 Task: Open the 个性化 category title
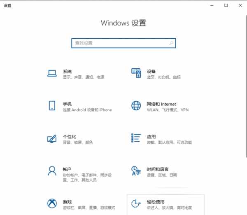point(70,136)
